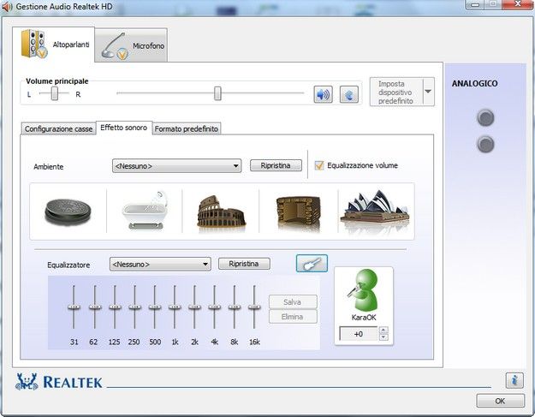Image resolution: width=535 pixels, height=417 pixels.
Task: Click Ripristina next to Ambiente
Action: point(276,165)
